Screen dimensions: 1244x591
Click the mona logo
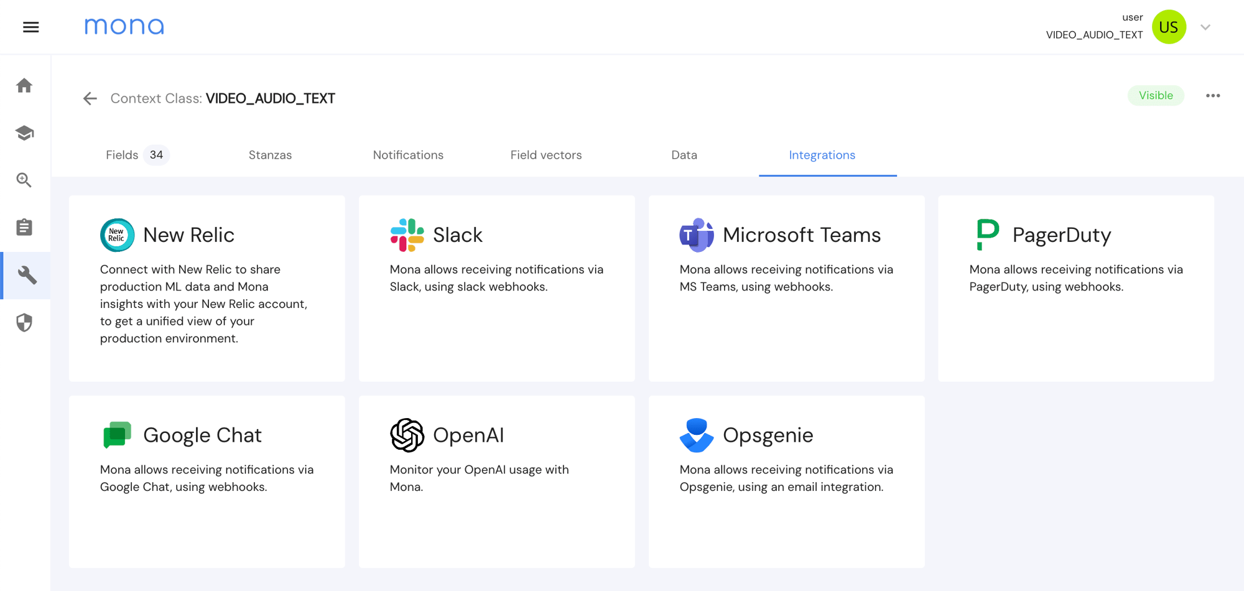click(x=124, y=26)
